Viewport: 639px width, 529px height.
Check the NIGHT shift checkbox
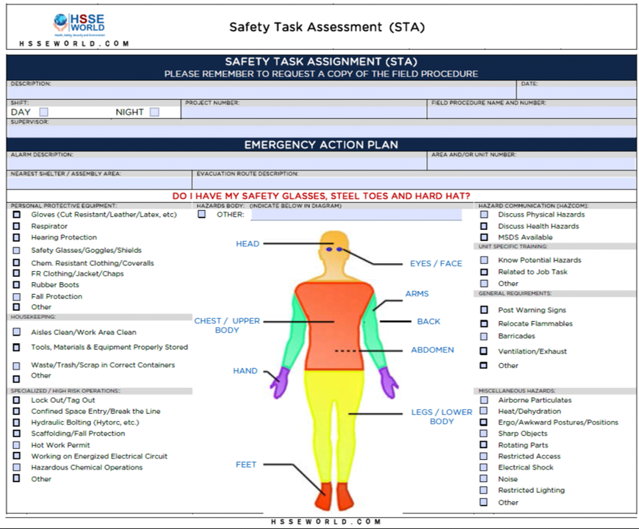pos(154,112)
